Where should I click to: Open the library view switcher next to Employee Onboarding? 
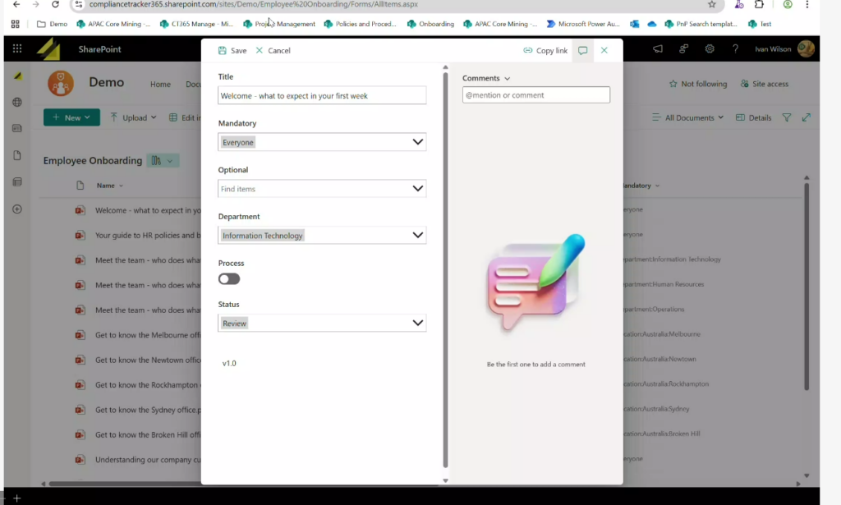tap(163, 160)
